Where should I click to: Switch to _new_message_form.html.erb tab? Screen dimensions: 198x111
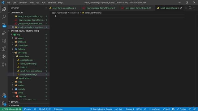click(x=100, y=8)
